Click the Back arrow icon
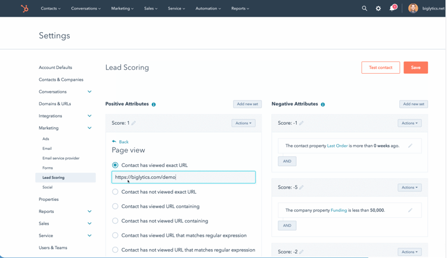447x258 pixels. pos(114,141)
